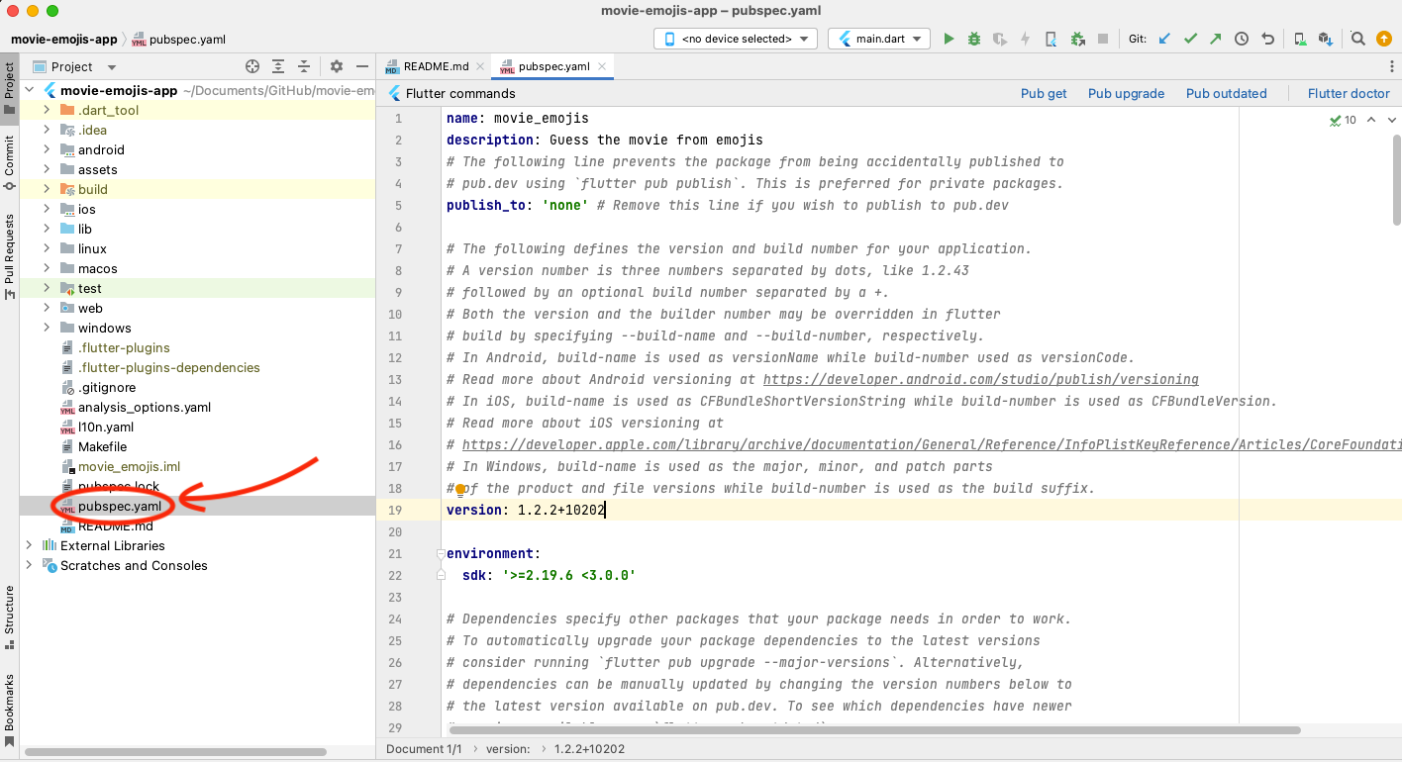Expand the windows folder

(47, 328)
